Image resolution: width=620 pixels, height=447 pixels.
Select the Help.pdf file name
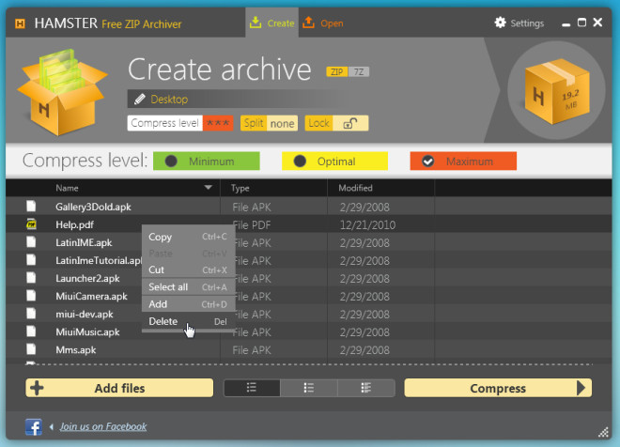pyautogui.click(x=74, y=224)
